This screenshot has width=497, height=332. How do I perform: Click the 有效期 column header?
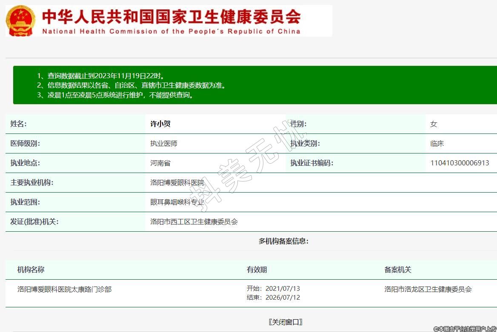(x=257, y=270)
